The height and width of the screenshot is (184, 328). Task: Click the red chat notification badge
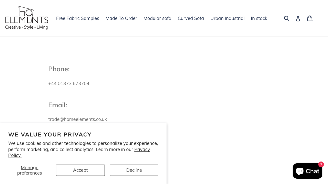tap(321, 164)
